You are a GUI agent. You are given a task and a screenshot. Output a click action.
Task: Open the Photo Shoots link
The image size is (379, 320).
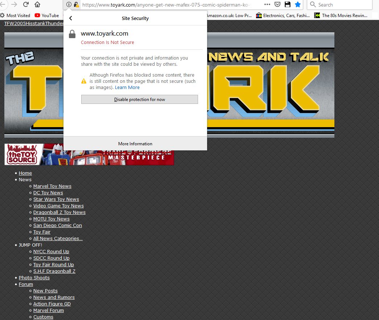[34, 278]
